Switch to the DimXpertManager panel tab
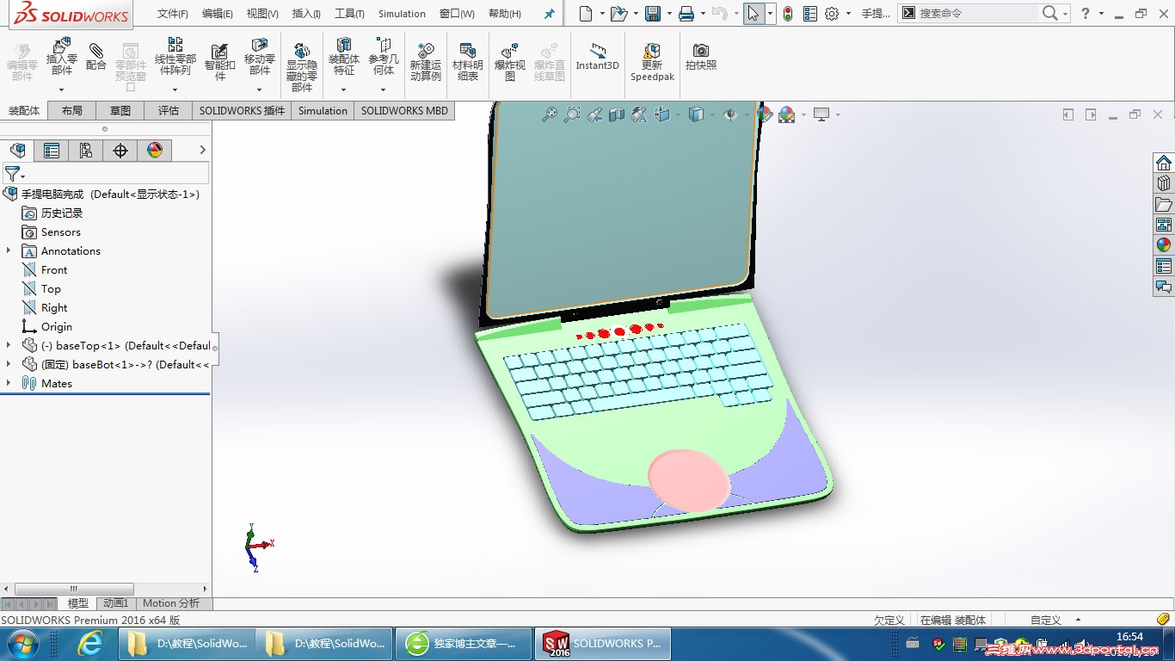The image size is (1175, 661). click(x=120, y=151)
